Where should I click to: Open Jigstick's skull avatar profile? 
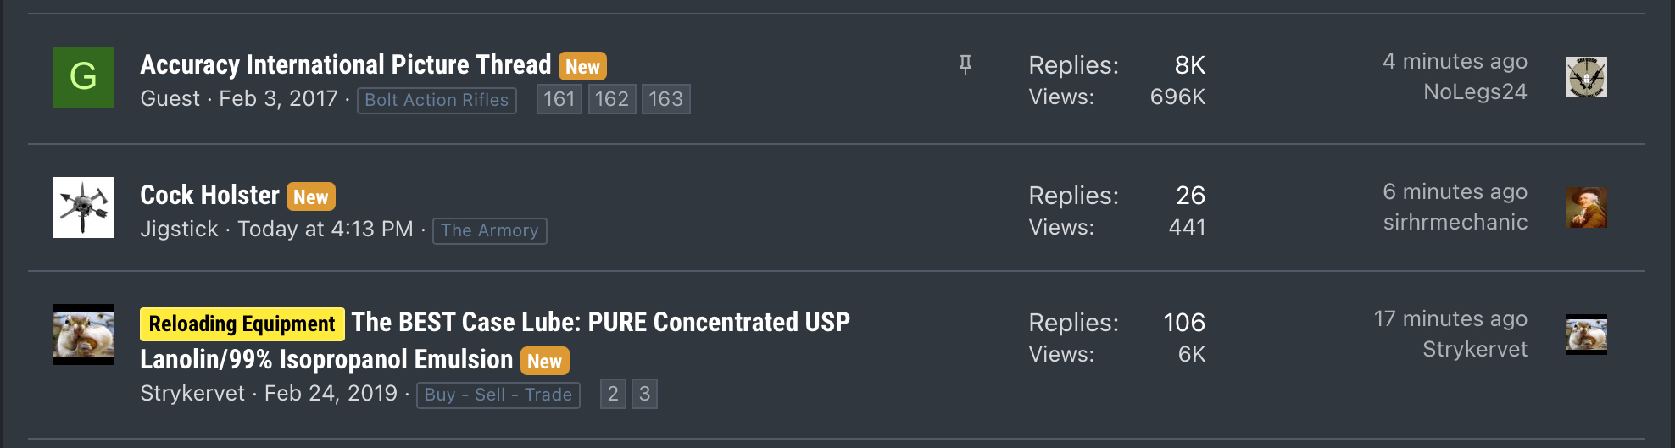[x=83, y=207]
